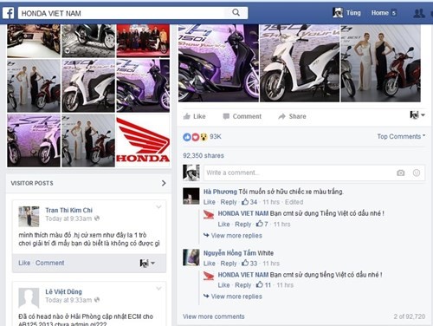Click the reaction emojis next to 93K

[195, 137]
